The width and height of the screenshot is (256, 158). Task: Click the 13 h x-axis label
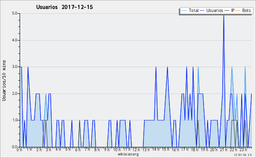pyautogui.click(x=146, y=150)
